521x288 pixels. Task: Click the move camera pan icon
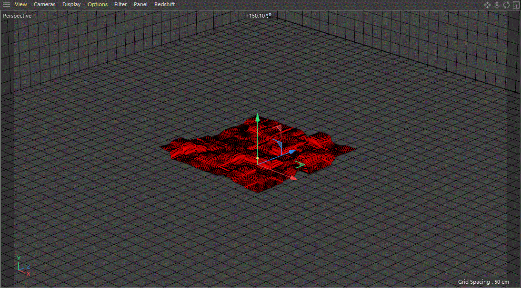(487, 5)
